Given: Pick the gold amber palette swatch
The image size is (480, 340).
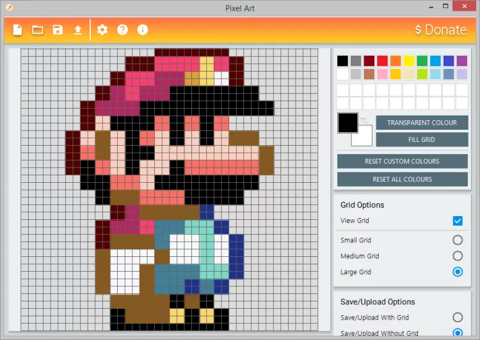Looking at the screenshot, I should pos(396,74).
